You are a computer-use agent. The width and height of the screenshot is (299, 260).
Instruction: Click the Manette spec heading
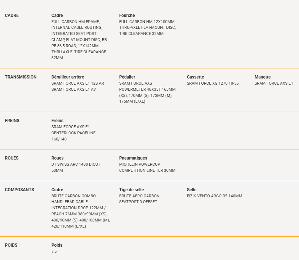click(263, 77)
